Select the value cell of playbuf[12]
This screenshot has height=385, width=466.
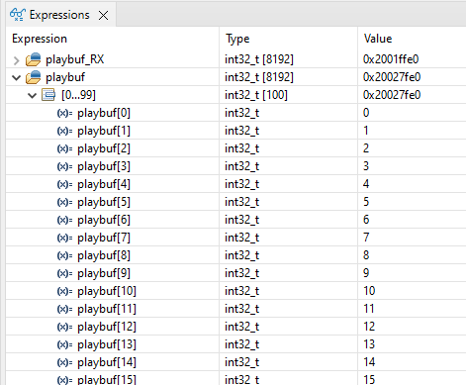[412, 327]
